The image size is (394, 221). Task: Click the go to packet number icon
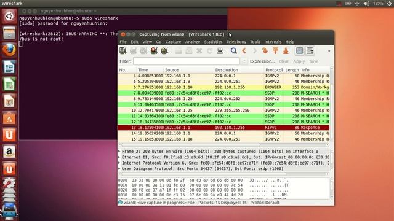pos(265,51)
